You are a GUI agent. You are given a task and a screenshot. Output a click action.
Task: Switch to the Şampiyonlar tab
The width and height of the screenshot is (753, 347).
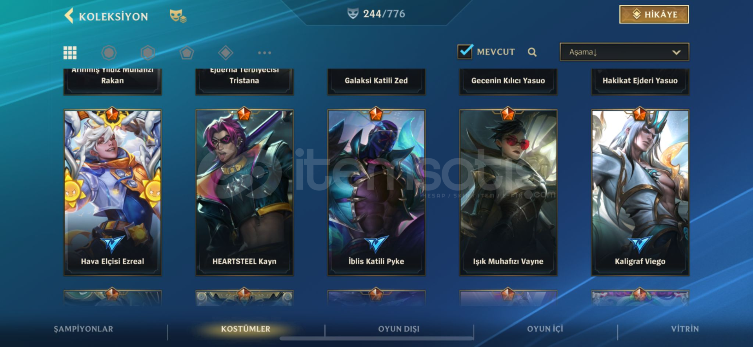(x=84, y=329)
